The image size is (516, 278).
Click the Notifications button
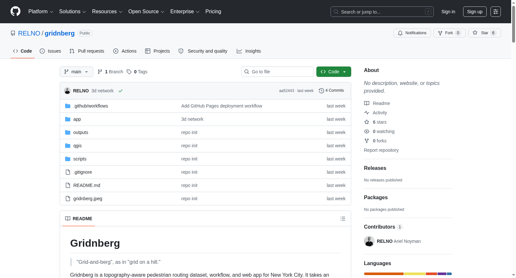click(412, 33)
